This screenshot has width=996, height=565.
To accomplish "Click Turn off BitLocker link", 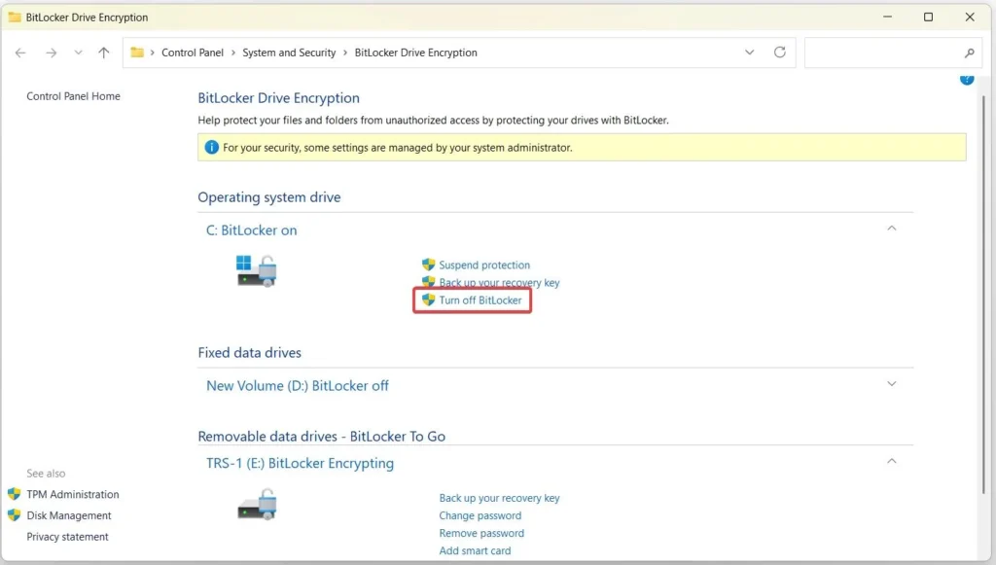I will click(480, 300).
